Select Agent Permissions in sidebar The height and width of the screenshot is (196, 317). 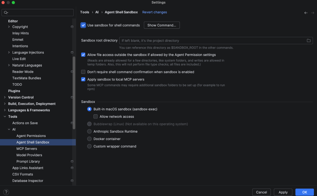pyautogui.click(x=31, y=136)
